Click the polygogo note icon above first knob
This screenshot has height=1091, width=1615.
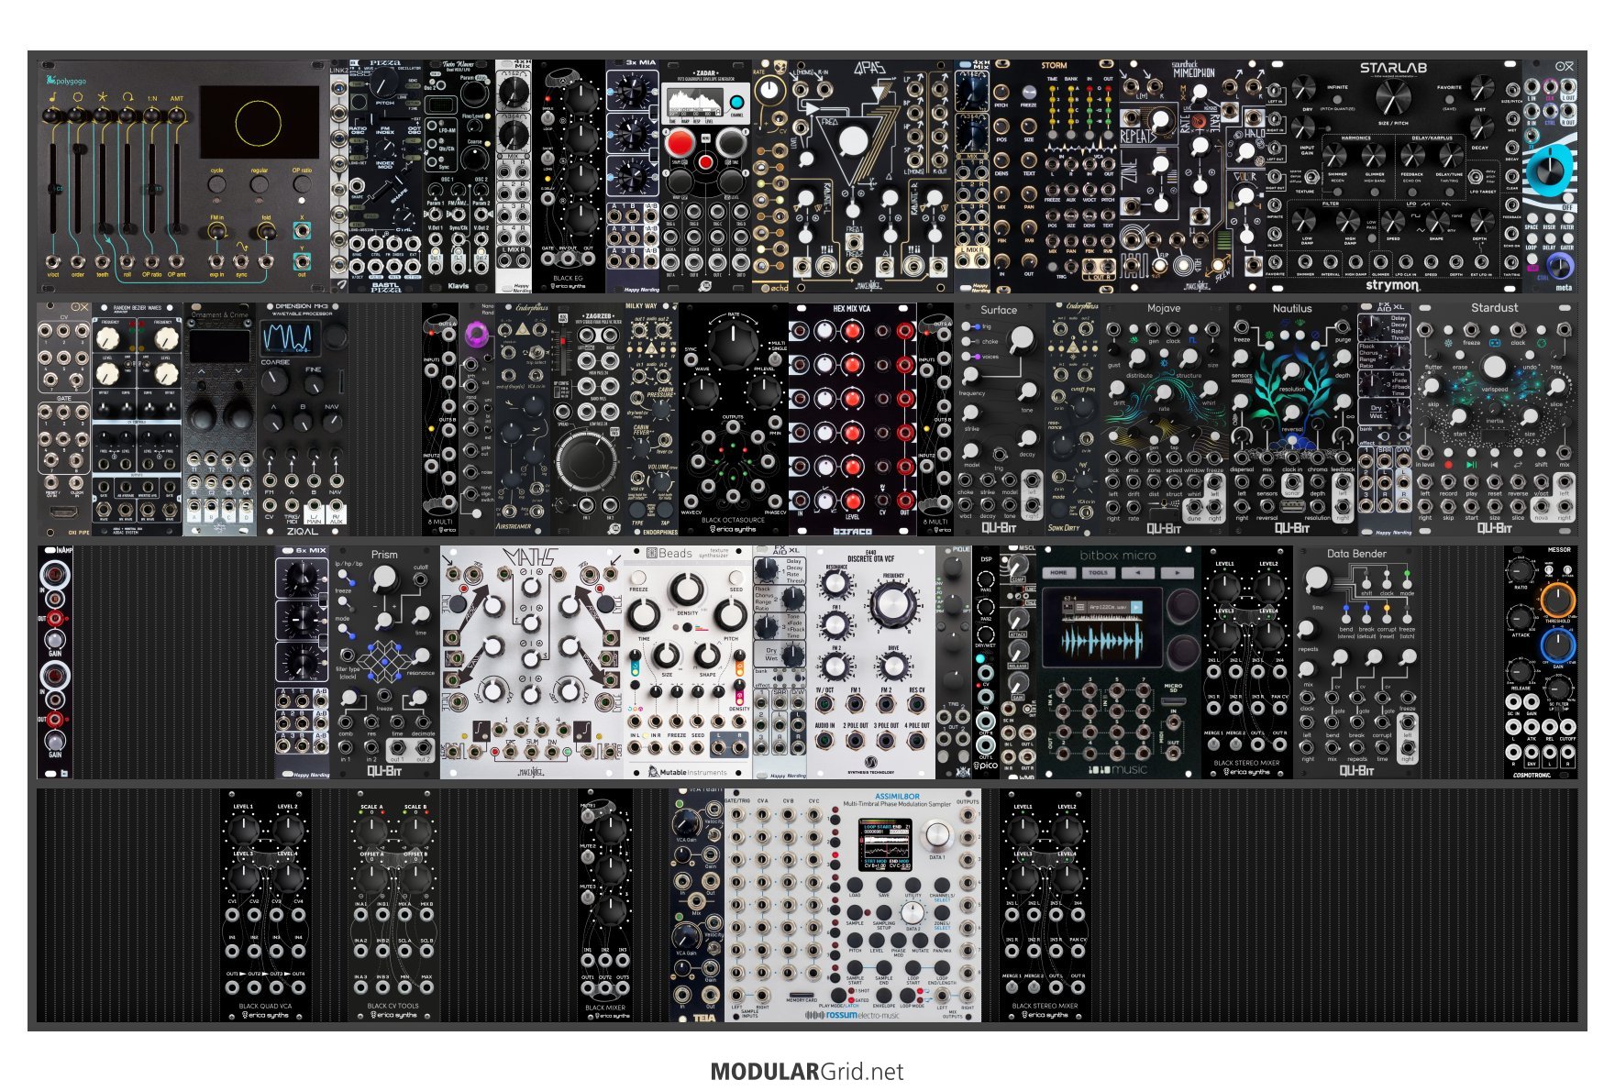pyautogui.click(x=53, y=98)
